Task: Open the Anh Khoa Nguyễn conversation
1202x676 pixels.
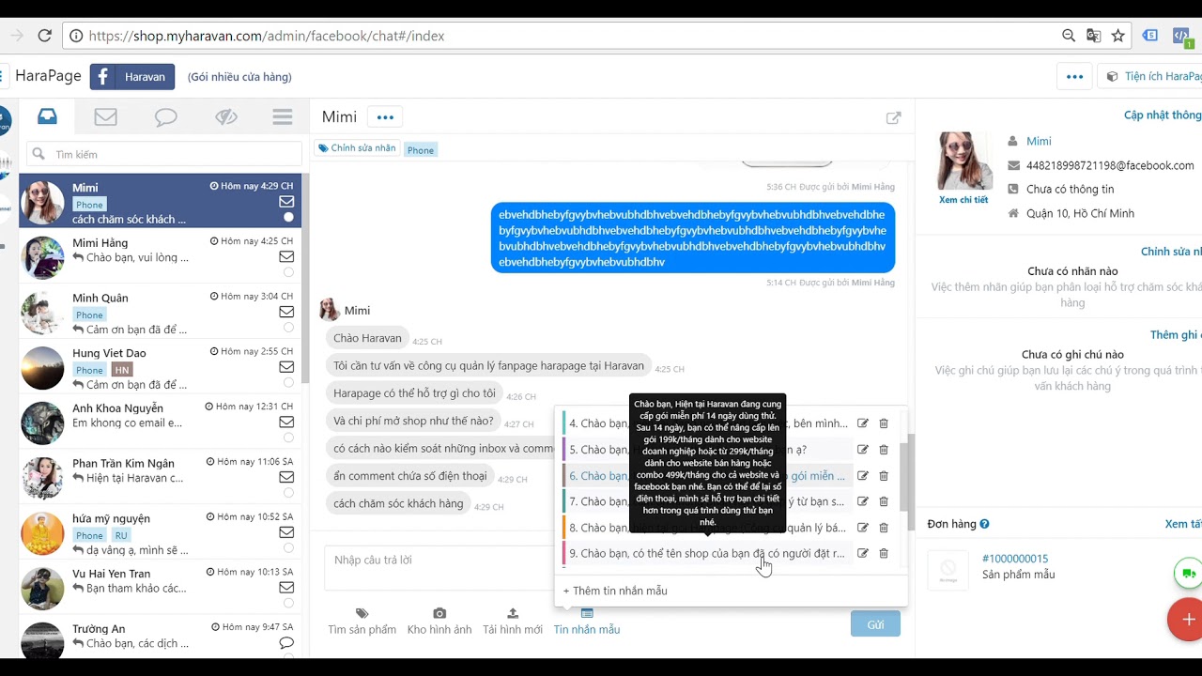Action: [160, 422]
